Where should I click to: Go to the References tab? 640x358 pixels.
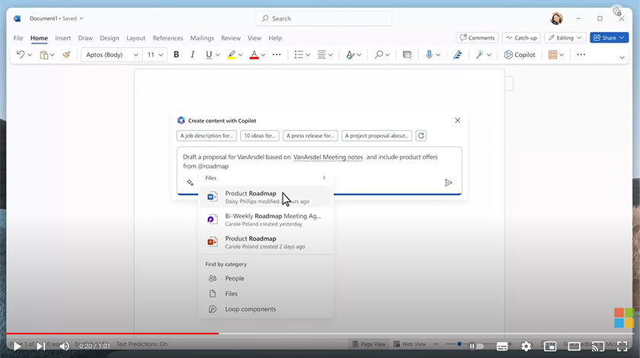tap(168, 38)
